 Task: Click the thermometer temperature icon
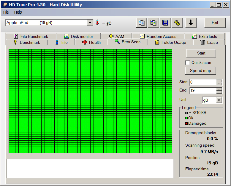[97, 23]
